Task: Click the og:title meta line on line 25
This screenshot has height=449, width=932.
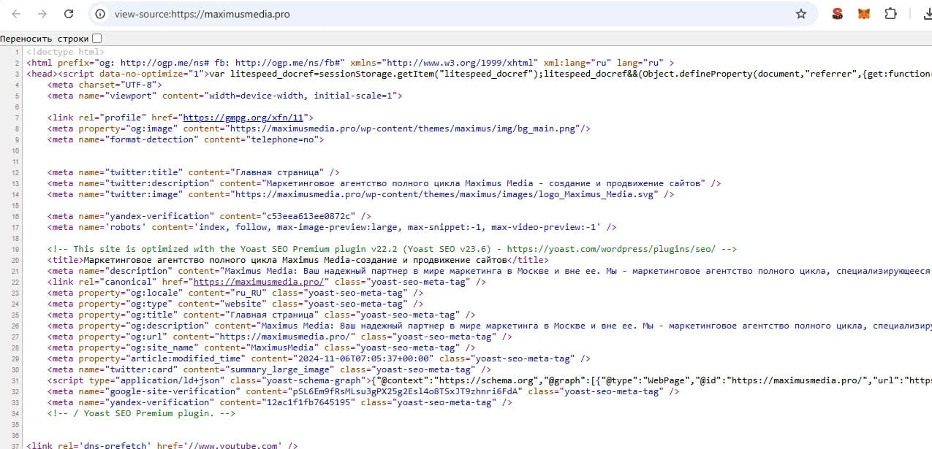Action: [x=261, y=315]
